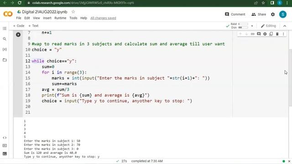
Task: Move the cell down with arrow icon
Action: (246, 34)
